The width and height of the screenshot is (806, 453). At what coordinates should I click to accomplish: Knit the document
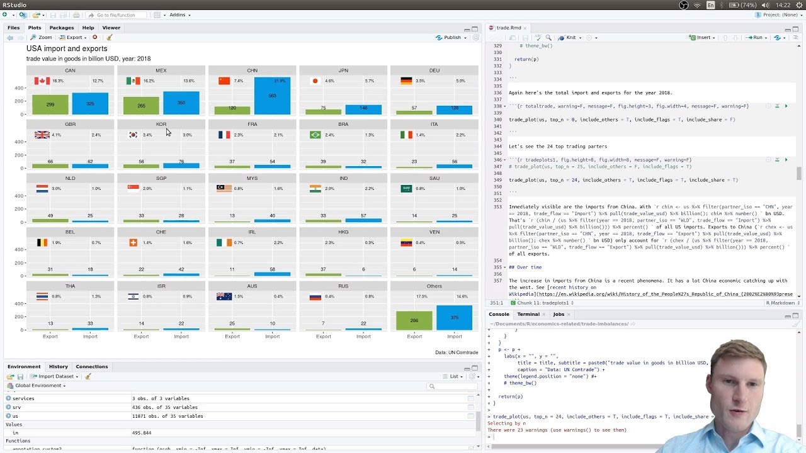(566, 38)
